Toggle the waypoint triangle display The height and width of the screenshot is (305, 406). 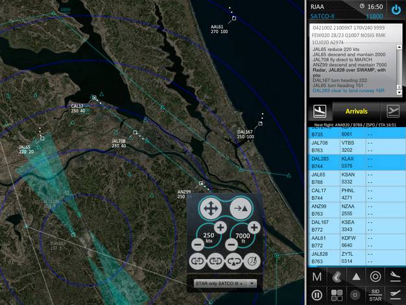coord(355,277)
